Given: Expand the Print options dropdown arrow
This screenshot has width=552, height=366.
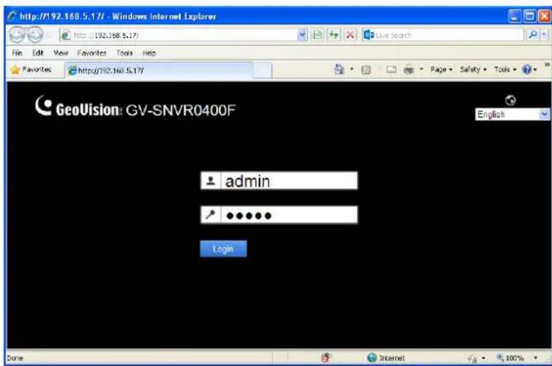Looking at the screenshot, I should click(421, 69).
